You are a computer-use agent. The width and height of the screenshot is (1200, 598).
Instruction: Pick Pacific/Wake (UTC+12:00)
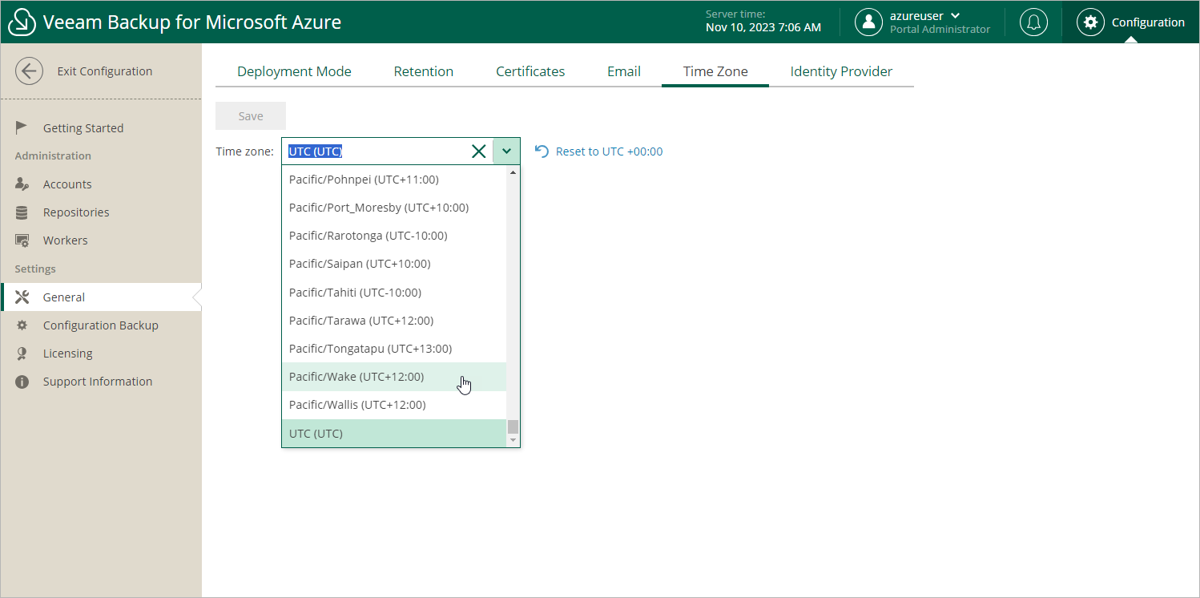394,377
